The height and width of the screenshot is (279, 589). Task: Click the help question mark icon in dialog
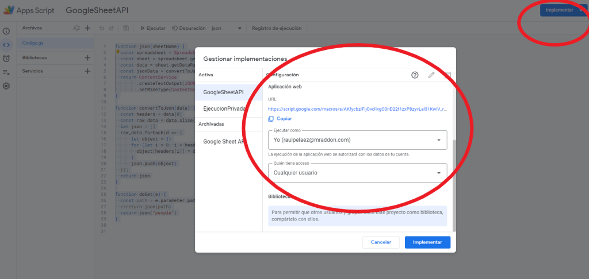tap(415, 75)
